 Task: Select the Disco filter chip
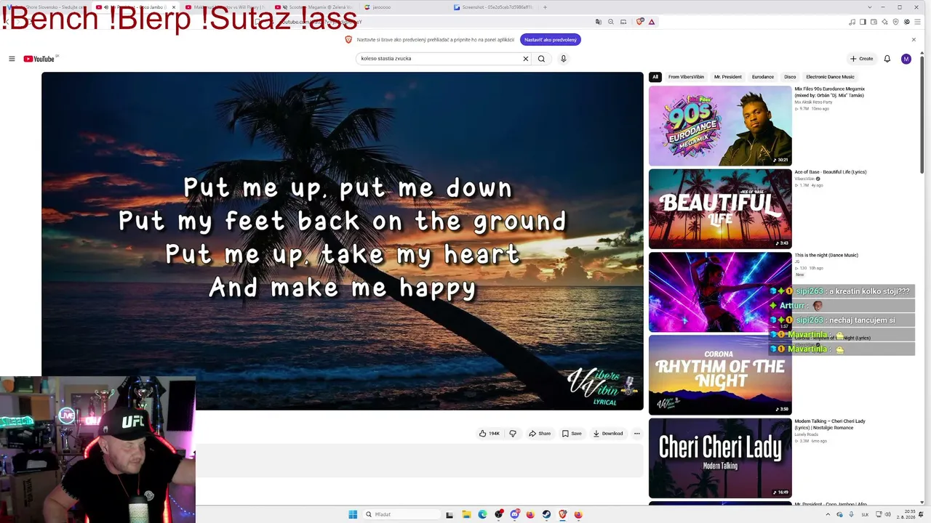point(790,77)
